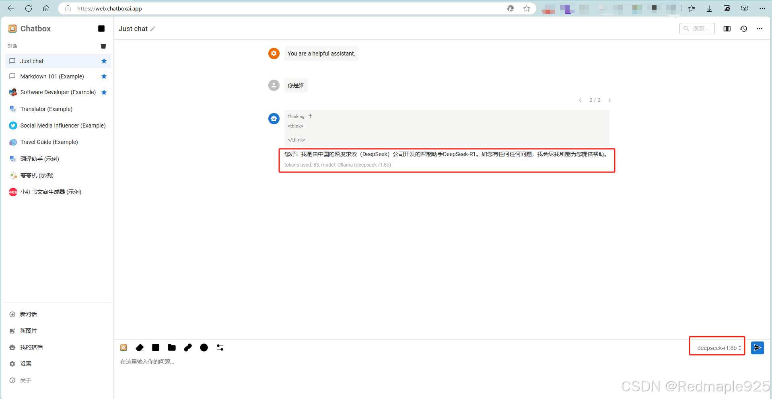Click the Chatbox icon in input toolbar
Viewport: 772px width, 399px height.
tap(124, 348)
